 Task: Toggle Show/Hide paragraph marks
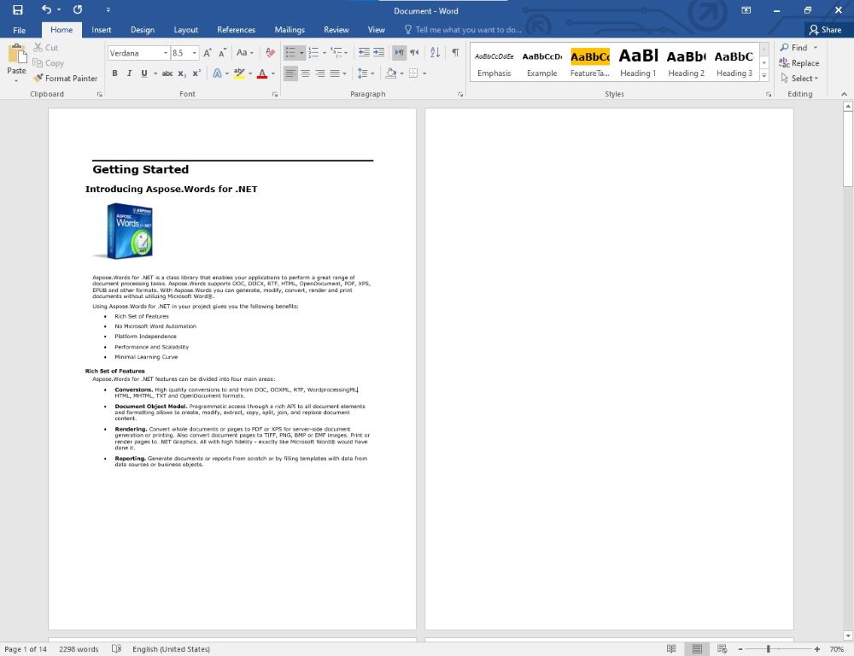[x=455, y=53]
